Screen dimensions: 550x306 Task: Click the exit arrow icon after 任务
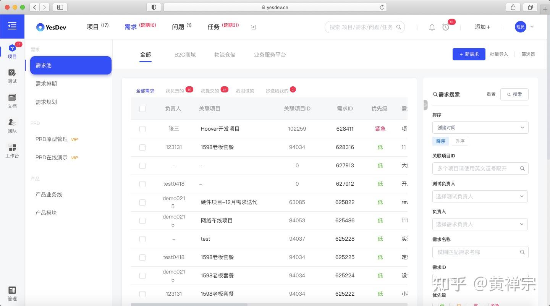click(x=254, y=27)
